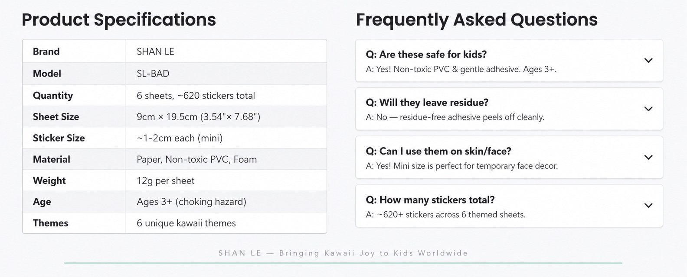Viewport: 687px width, 277px height.
Task: Select the Quantity value 6 sheets
Action: tap(226, 95)
